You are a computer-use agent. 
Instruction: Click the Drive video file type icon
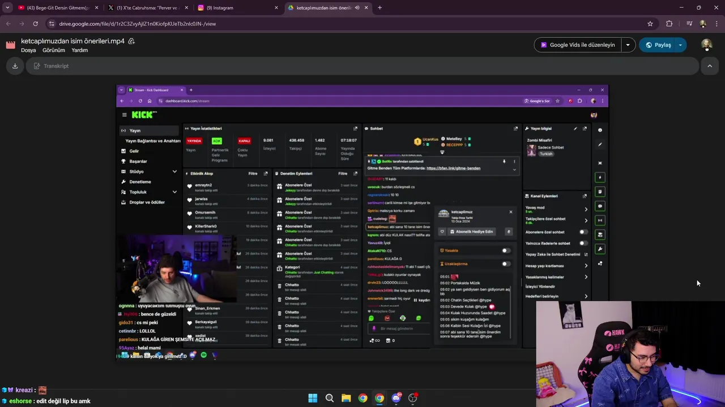11,45
